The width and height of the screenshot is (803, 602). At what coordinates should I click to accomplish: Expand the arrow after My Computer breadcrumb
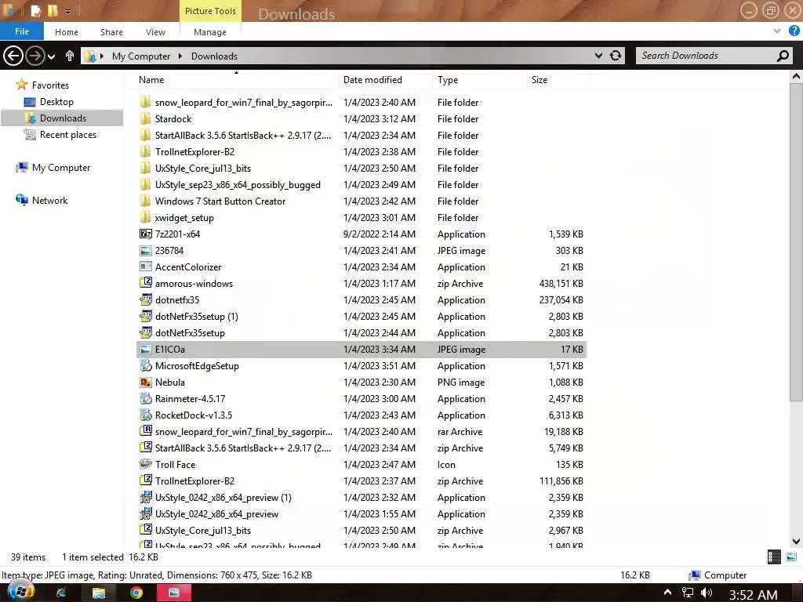tap(180, 56)
